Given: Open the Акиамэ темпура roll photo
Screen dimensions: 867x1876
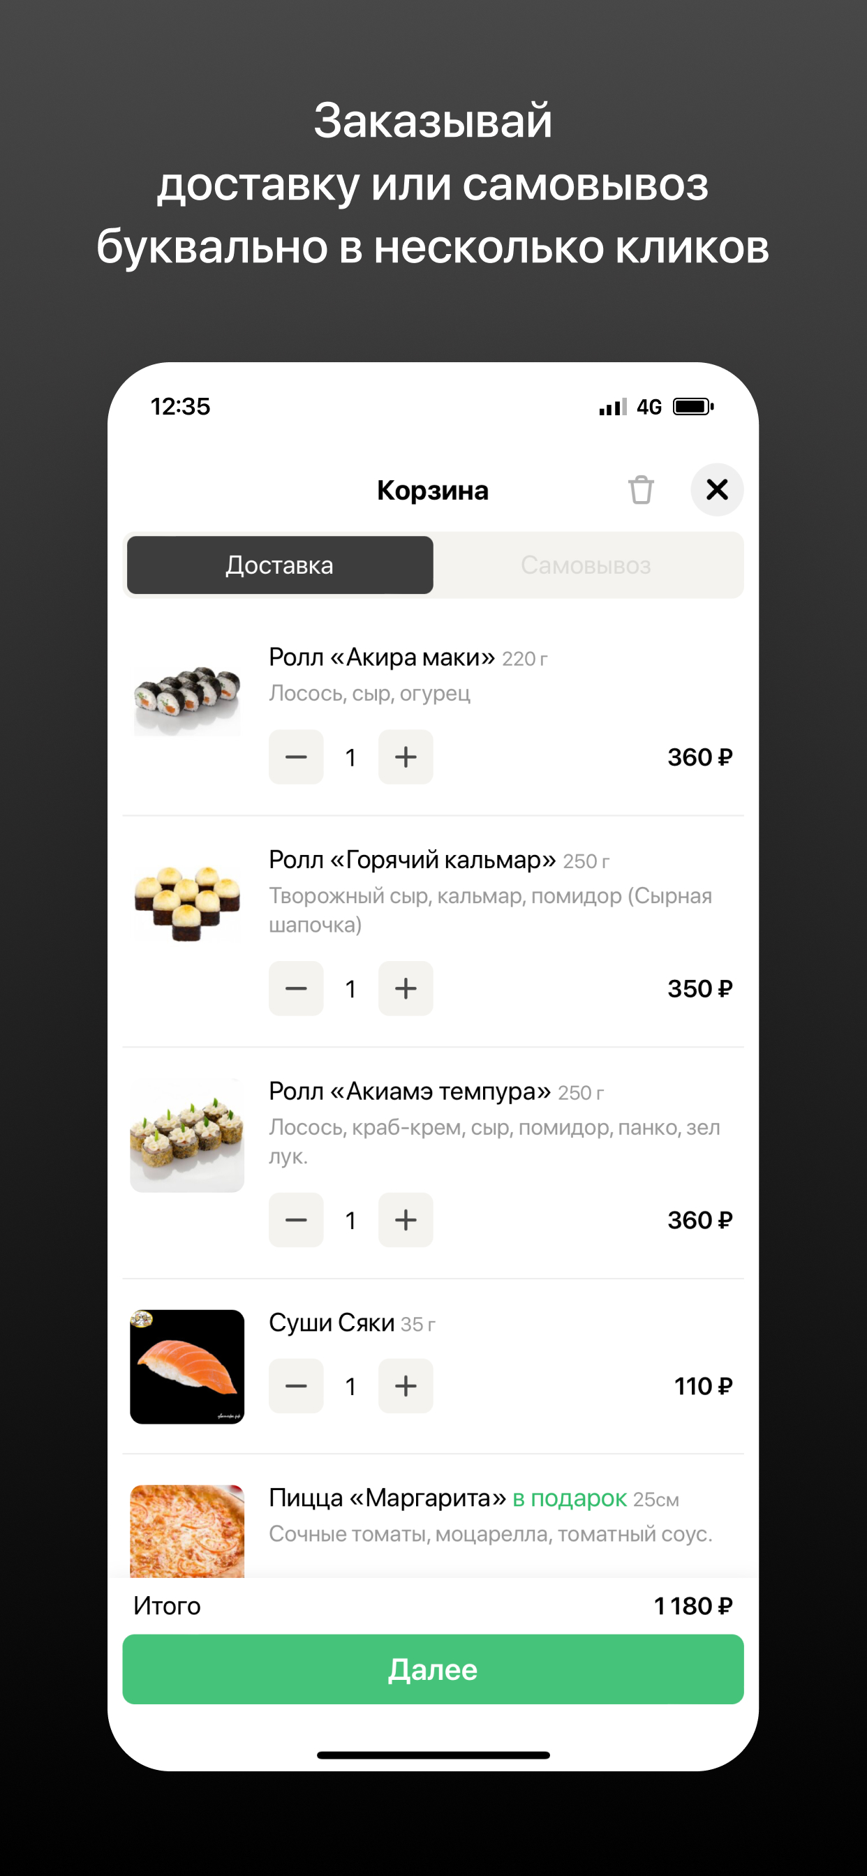Looking at the screenshot, I should (187, 1135).
